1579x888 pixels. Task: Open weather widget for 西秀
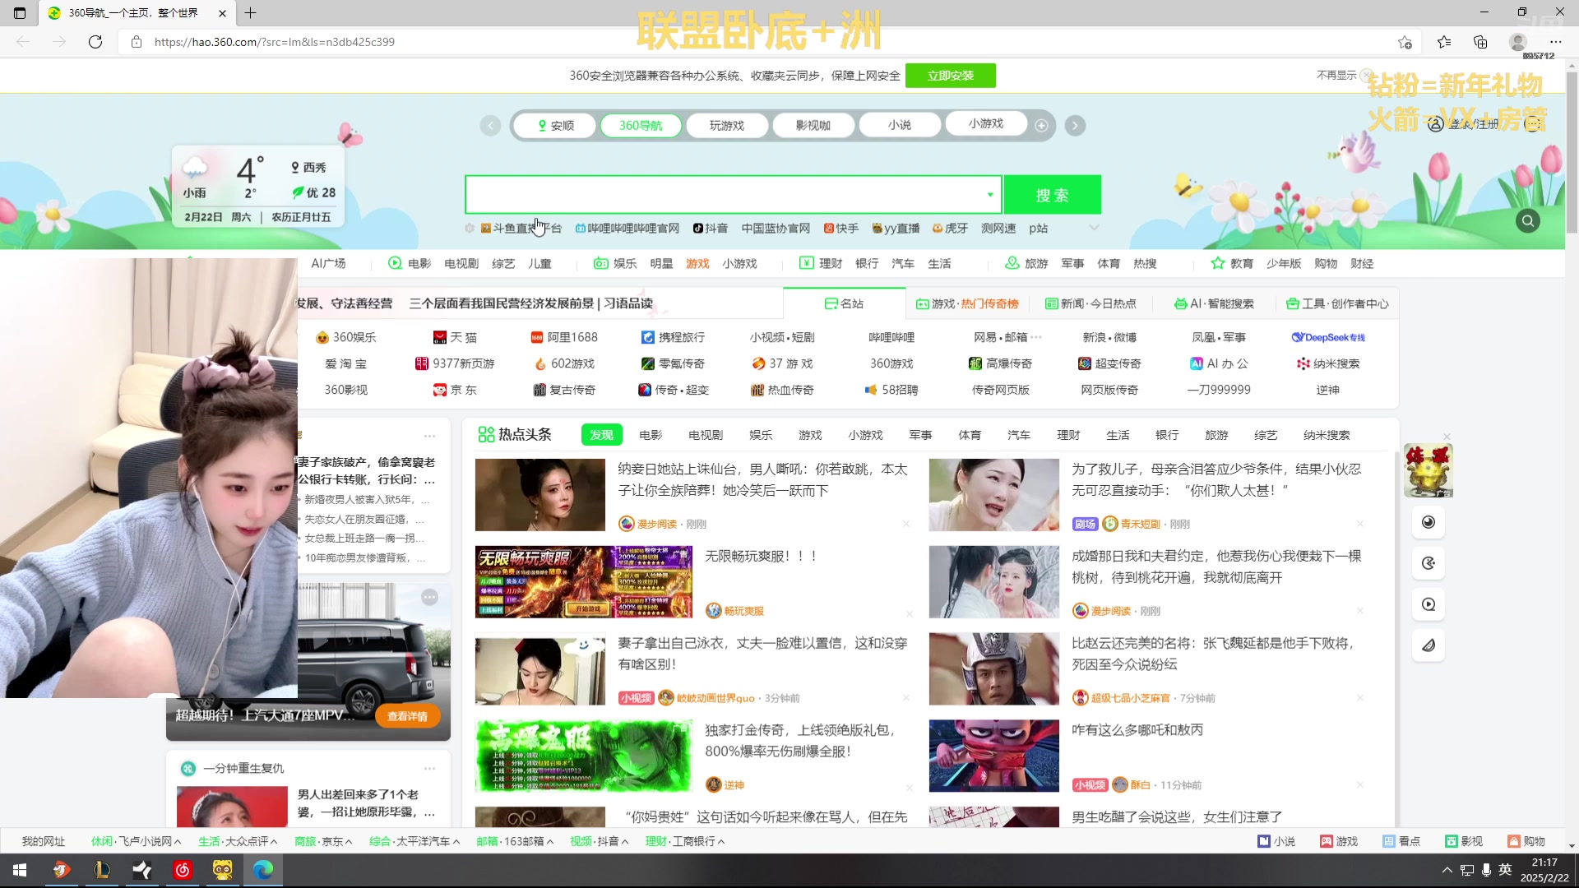click(x=257, y=185)
